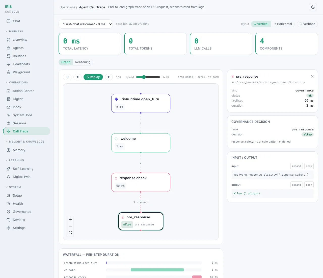Open Memory page
The width and height of the screenshot is (323, 278).
pyautogui.click(x=27, y=150)
